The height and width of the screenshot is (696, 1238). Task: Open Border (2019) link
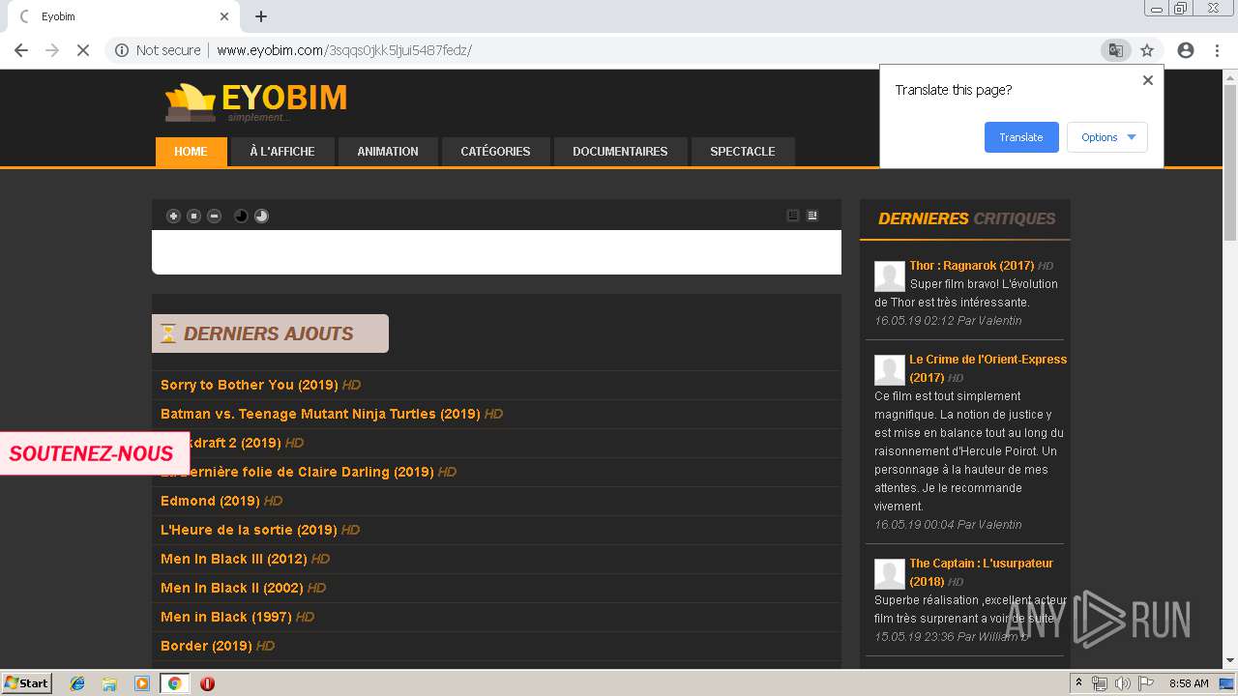coord(206,646)
